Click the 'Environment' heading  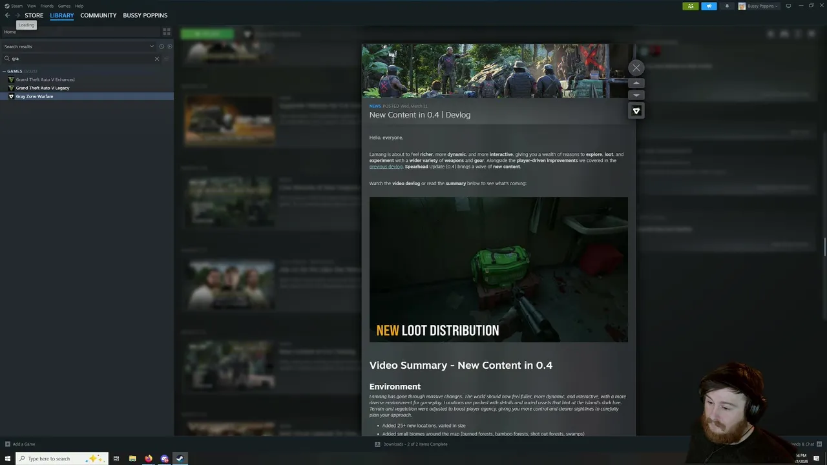395,387
